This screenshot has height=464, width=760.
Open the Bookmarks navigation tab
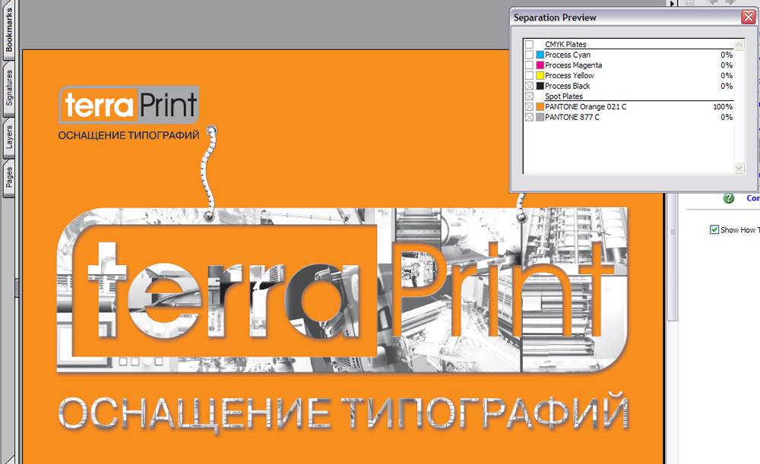(x=8, y=29)
